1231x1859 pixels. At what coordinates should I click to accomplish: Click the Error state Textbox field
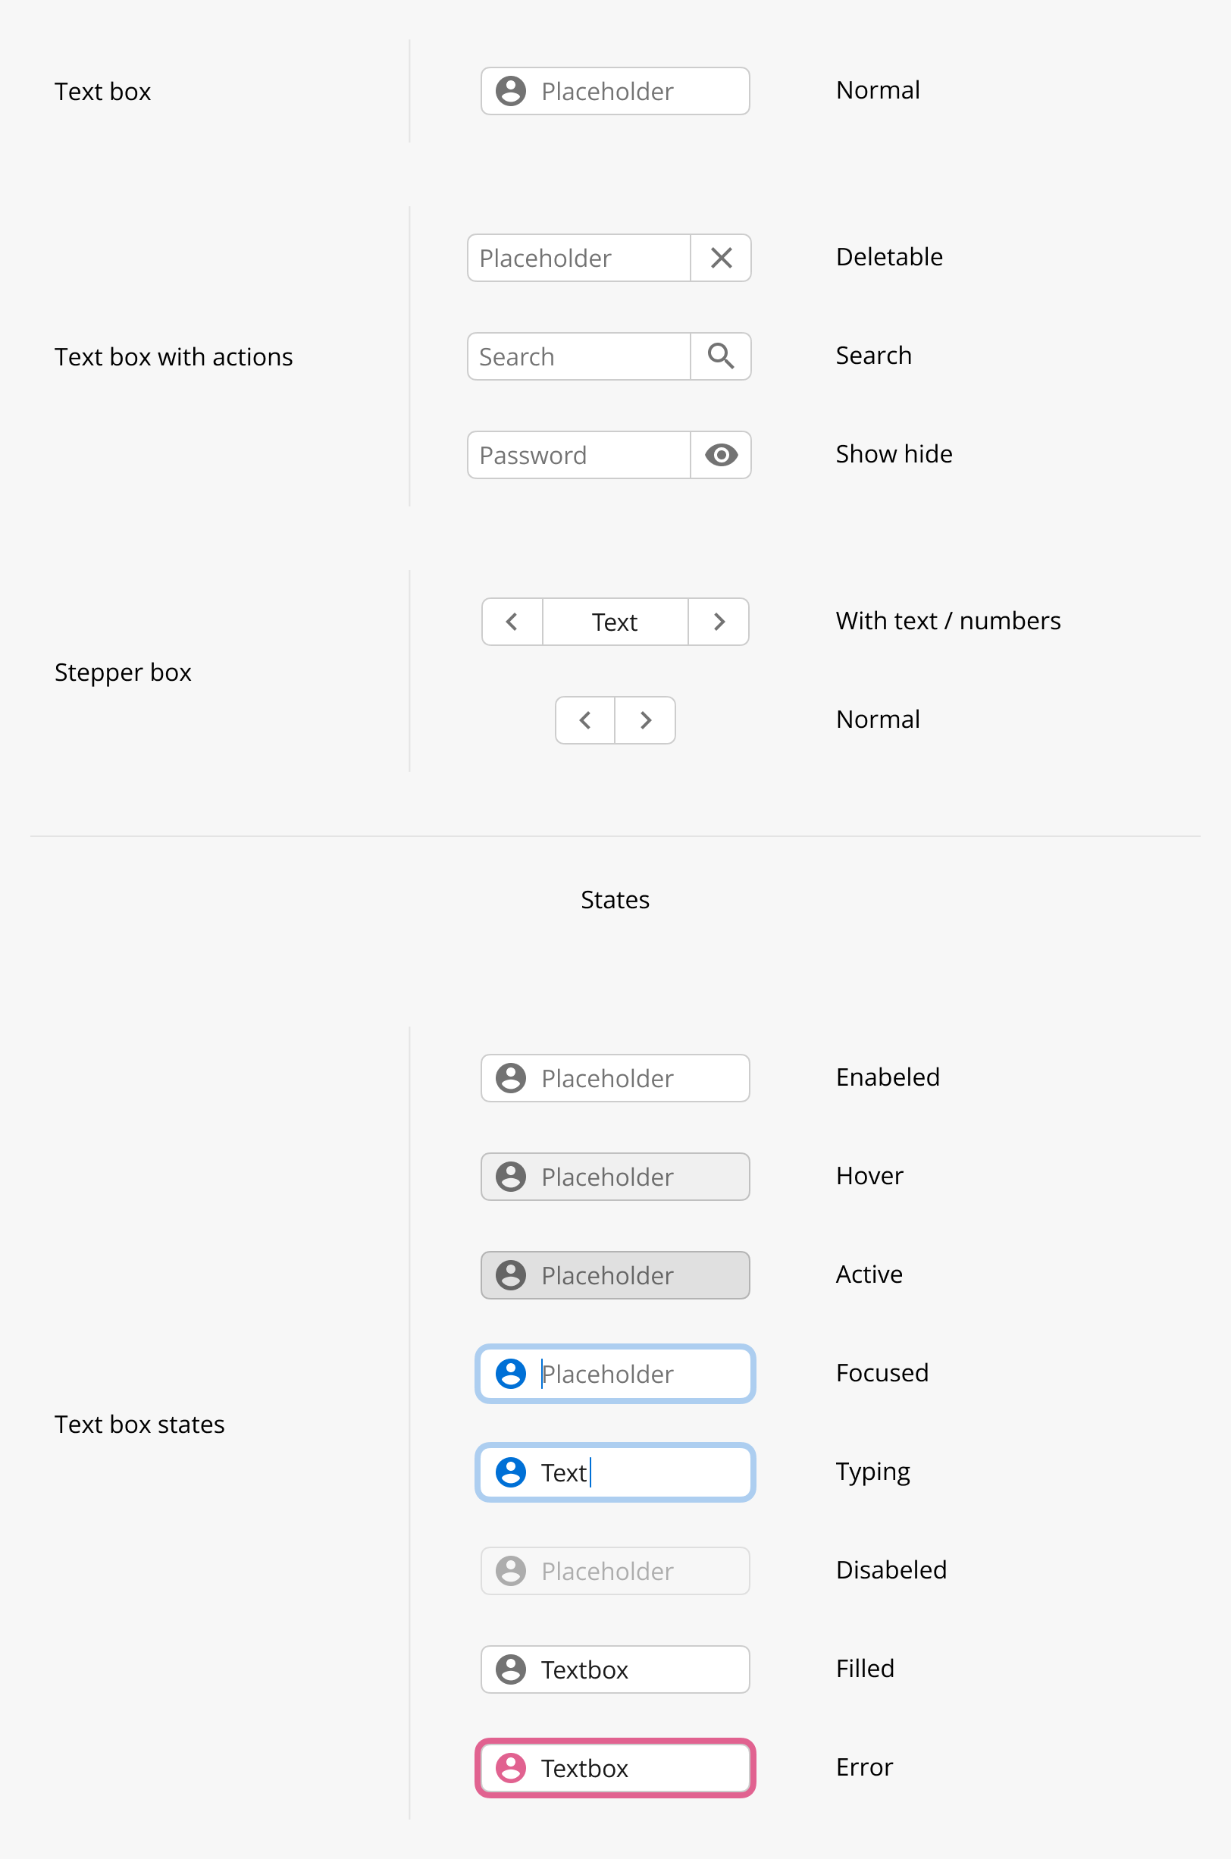point(615,1768)
